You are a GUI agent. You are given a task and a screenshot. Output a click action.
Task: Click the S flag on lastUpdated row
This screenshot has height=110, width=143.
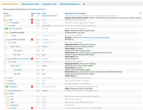tap(32, 23)
